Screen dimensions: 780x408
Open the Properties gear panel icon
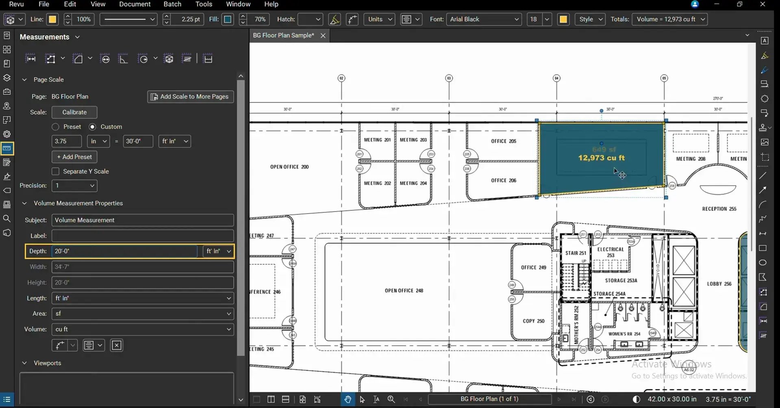pyautogui.click(x=7, y=134)
